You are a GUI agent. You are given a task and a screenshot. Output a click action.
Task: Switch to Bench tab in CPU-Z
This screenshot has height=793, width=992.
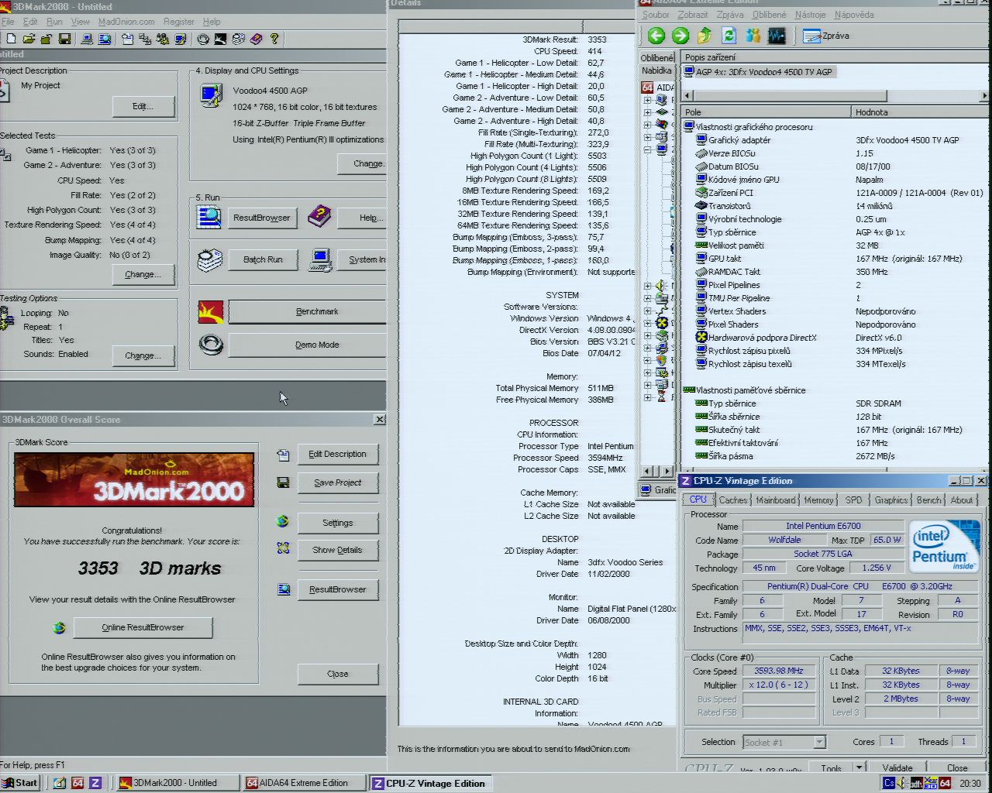pyautogui.click(x=929, y=500)
